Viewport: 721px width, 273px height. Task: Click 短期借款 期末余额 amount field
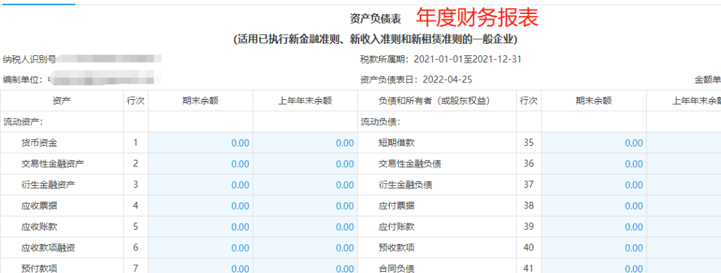[593, 142]
